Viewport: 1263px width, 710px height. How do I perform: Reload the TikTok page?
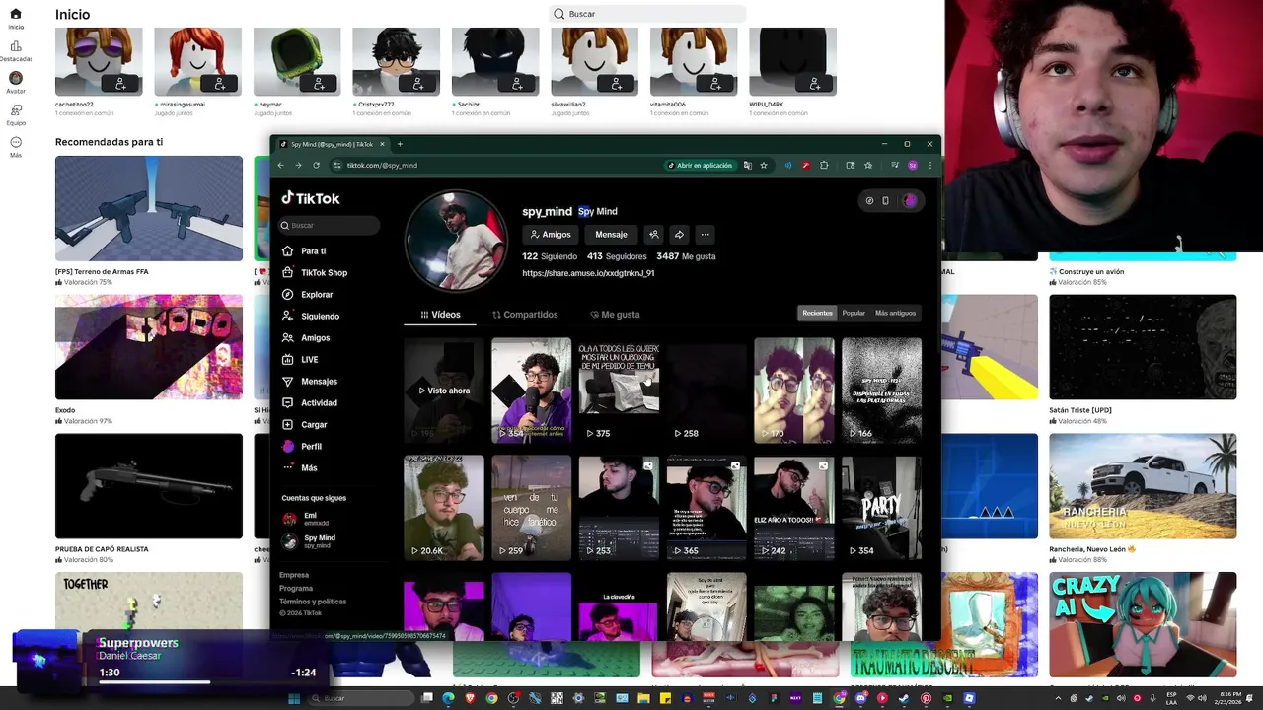pyautogui.click(x=316, y=165)
